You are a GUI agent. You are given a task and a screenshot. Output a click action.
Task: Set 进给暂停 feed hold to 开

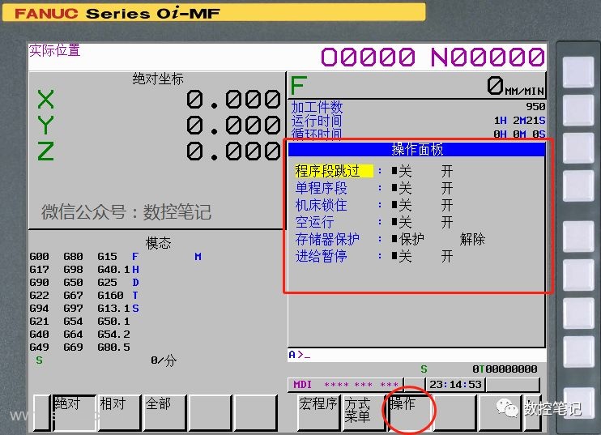pyautogui.click(x=447, y=256)
